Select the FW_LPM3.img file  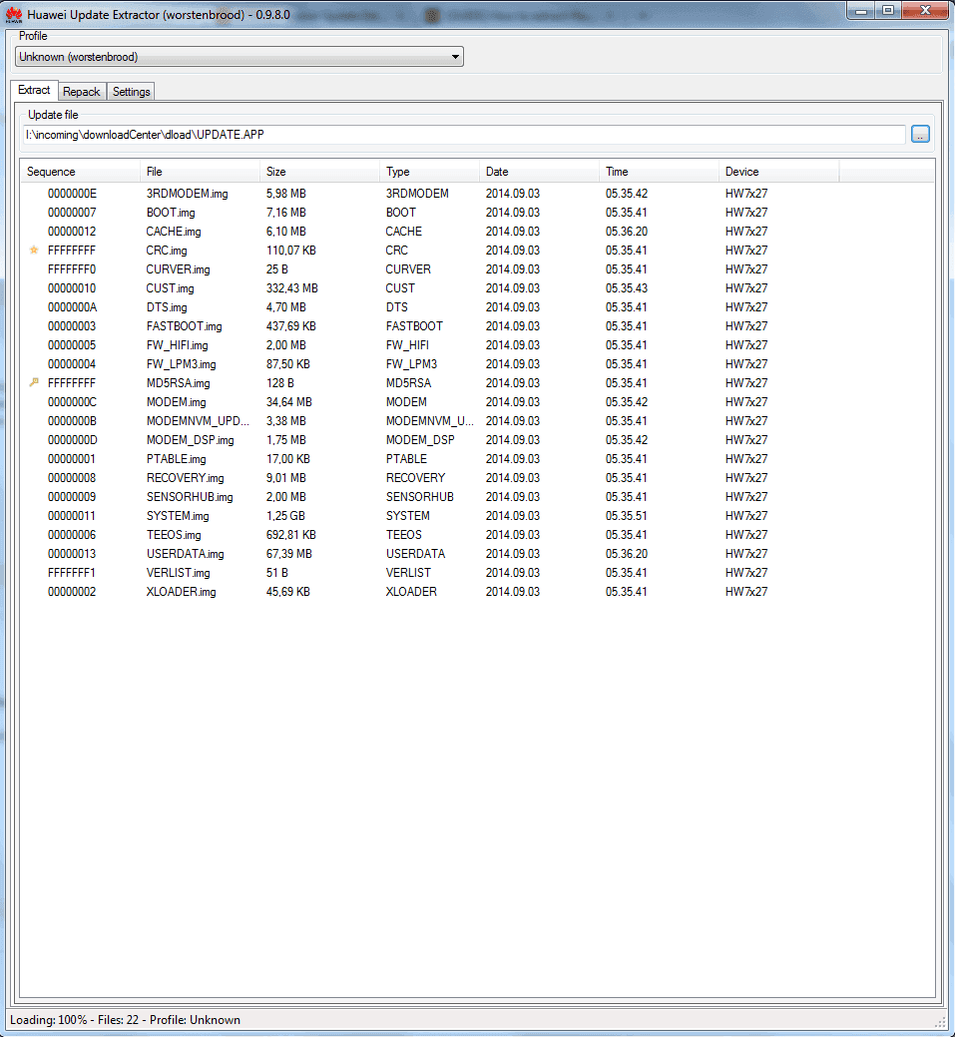[182, 363]
